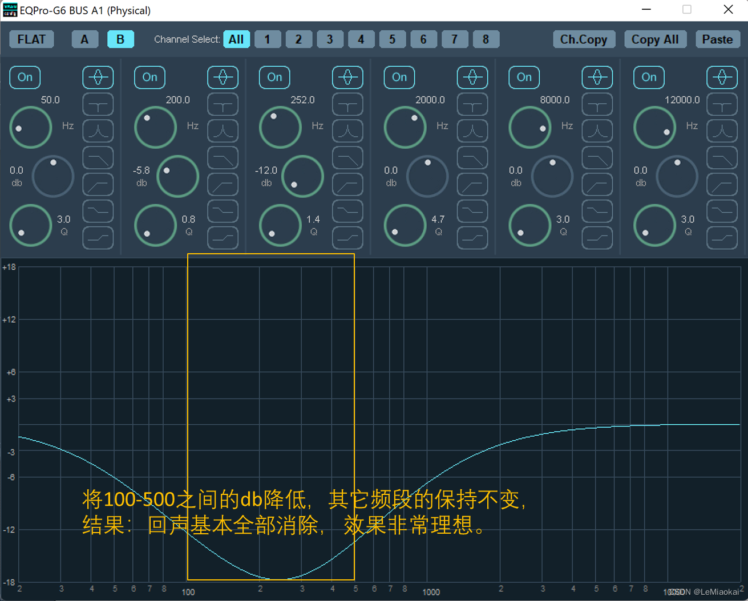The width and height of the screenshot is (748, 601).
Task: Select the low shelf icon in the 252.0 Hz band
Action: tap(347, 211)
